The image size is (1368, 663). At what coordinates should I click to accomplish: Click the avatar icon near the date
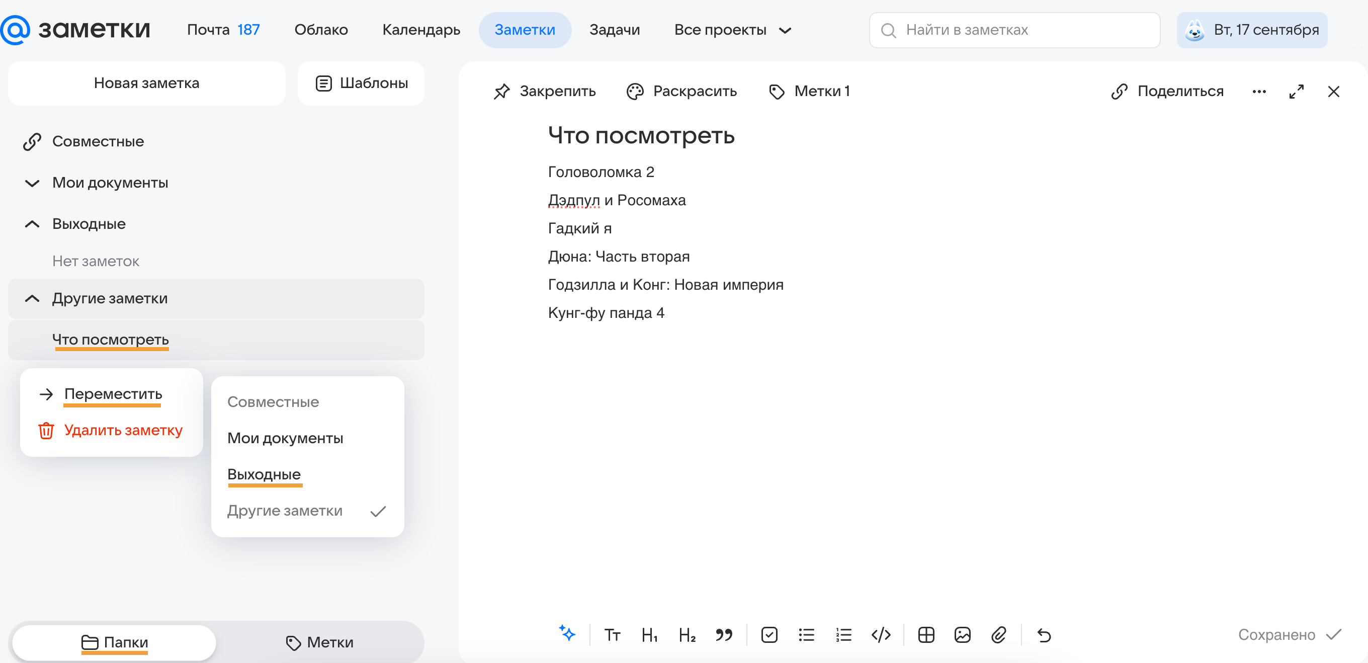[1194, 30]
